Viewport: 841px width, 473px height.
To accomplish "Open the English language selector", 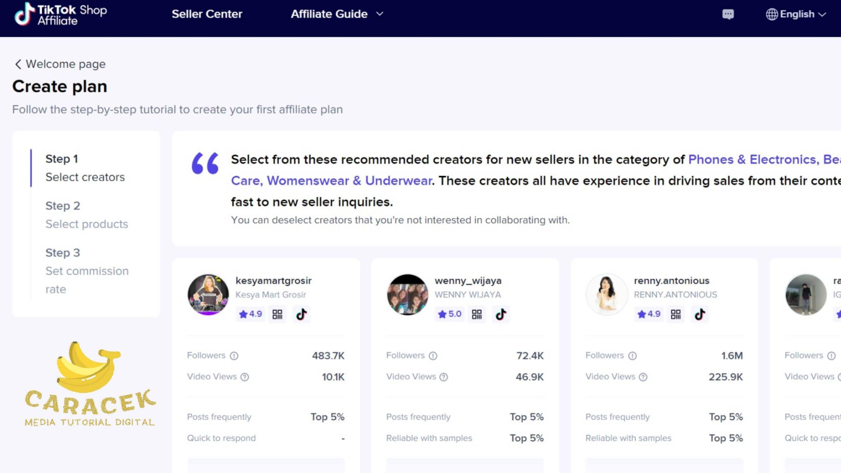I will 796,14.
